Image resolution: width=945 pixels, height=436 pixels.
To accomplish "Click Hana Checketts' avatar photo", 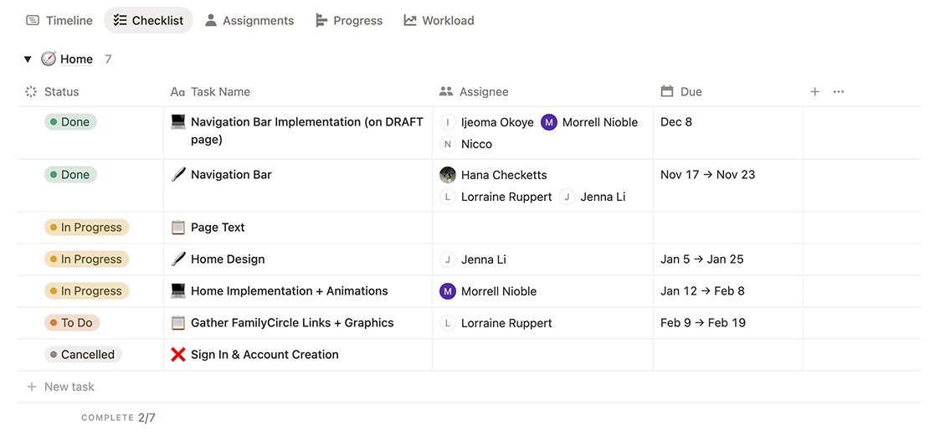I will [x=448, y=175].
